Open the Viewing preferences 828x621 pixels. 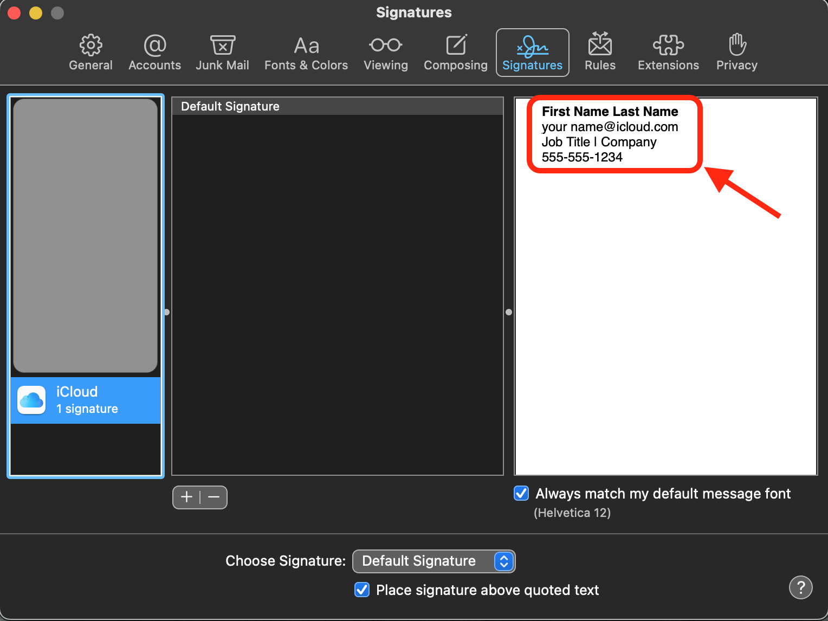(x=385, y=52)
